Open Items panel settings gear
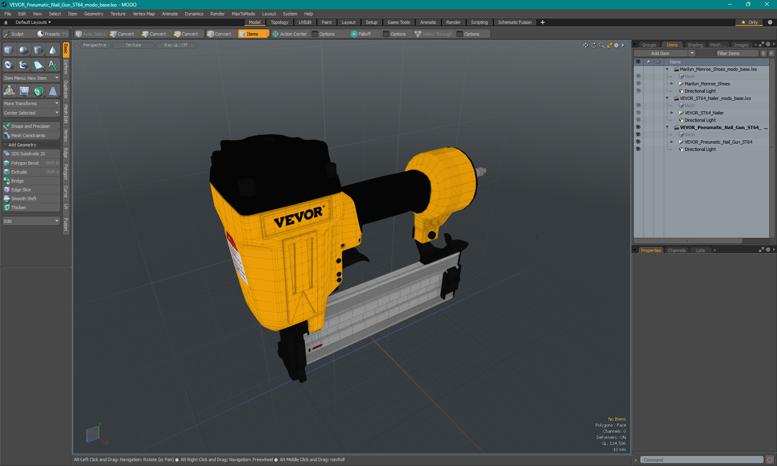Viewport: 777px width, 466px height. tap(768, 44)
